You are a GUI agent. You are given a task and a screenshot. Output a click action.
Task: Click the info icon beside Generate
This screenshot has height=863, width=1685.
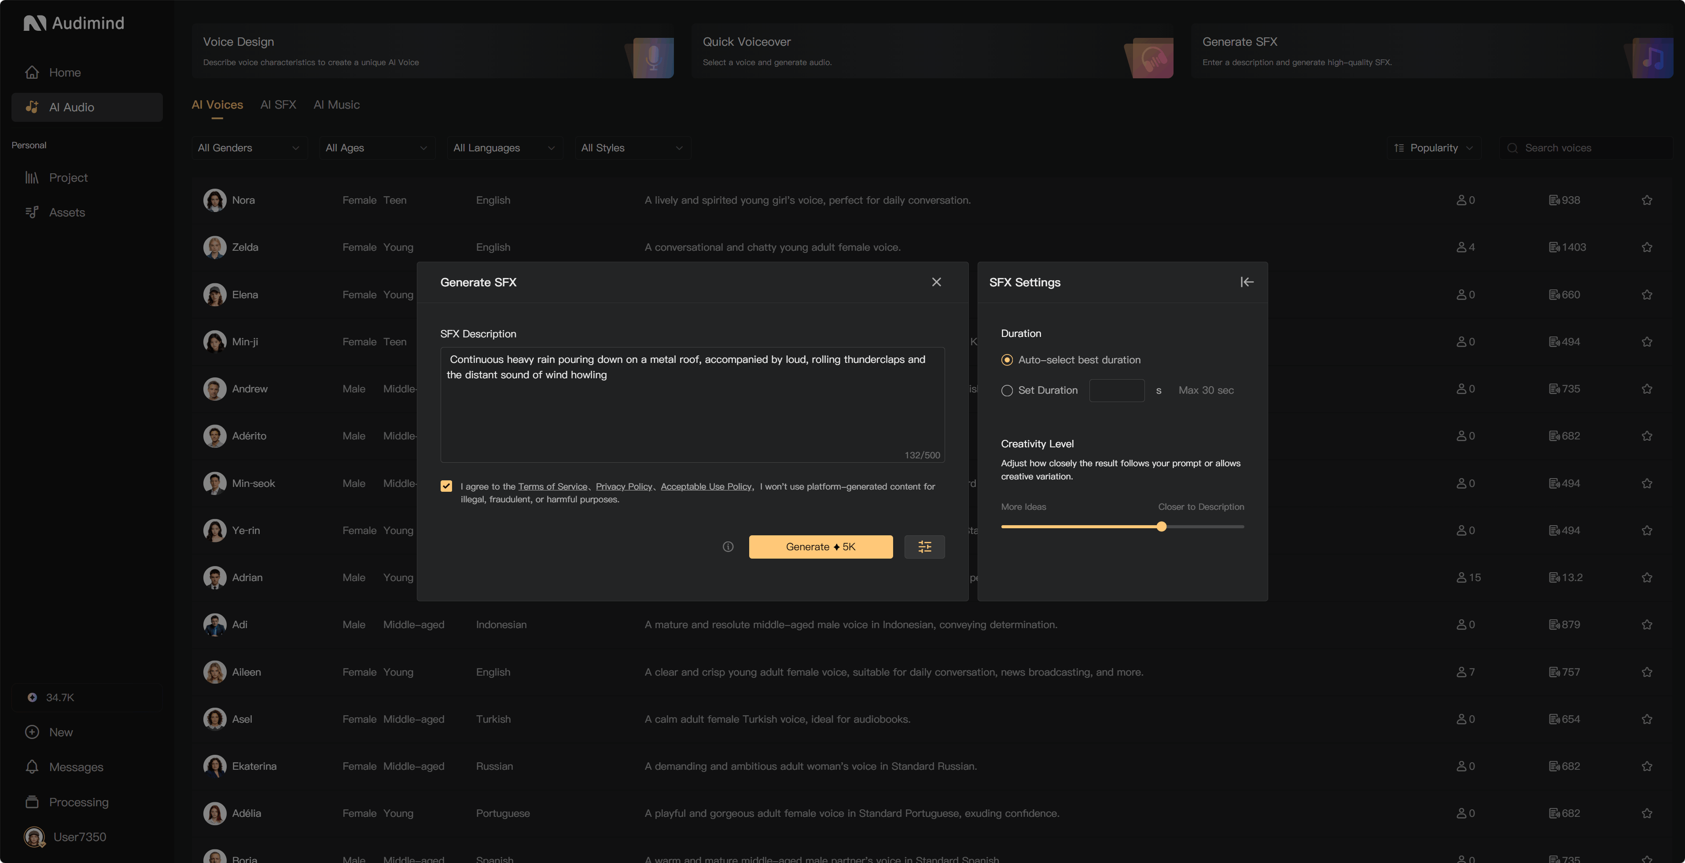coord(728,547)
